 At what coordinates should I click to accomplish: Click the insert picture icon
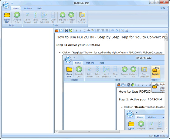127,30
